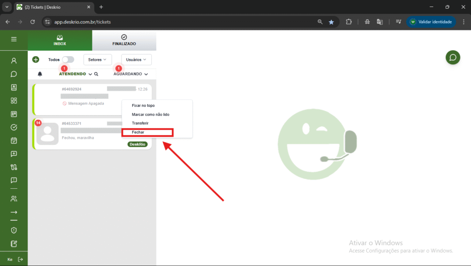The width and height of the screenshot is (471, 266).
Task: Open the user profile icon in sidebar
Action: pos(14,61)
